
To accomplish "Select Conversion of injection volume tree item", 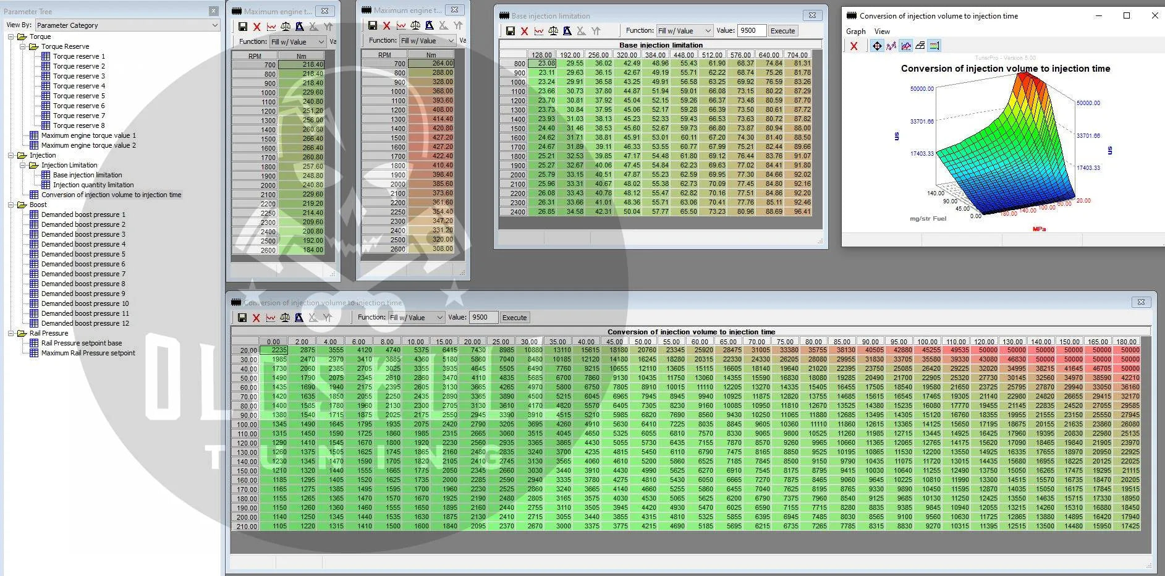I will (x=111, y=195).
